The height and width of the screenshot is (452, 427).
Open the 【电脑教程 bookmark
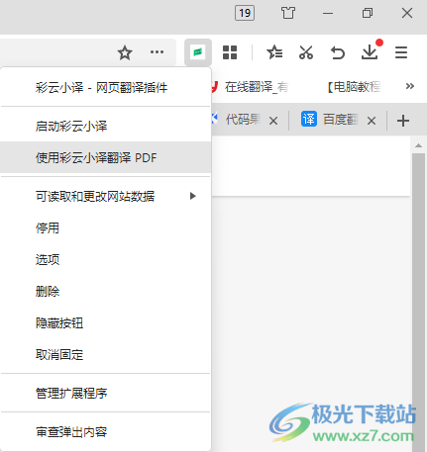[x=353, y=87]
